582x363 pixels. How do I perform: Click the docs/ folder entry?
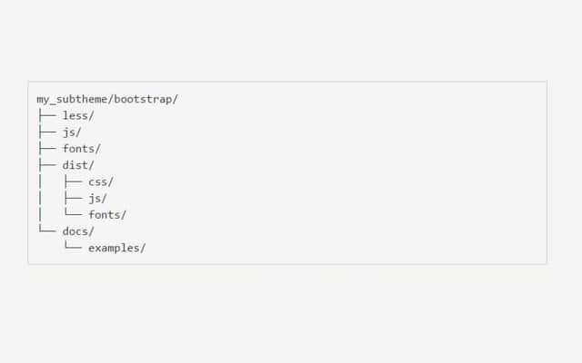click(x=78, y=231)
